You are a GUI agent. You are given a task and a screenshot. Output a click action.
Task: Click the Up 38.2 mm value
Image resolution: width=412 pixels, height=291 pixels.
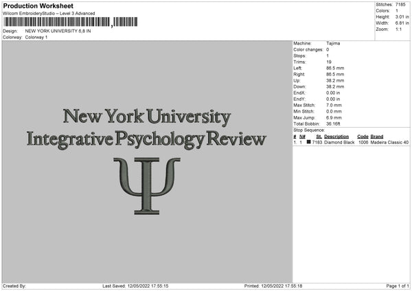click(x=335, y=80)
